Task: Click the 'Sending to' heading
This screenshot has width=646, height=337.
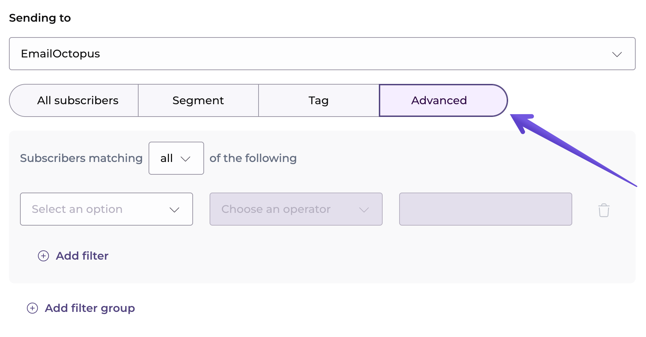Action: (x=40, y=18)
